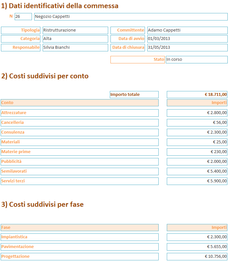Viewport: 230px width, 262px height.
Task: Click the Categoria label
Action: pos(21,39)
